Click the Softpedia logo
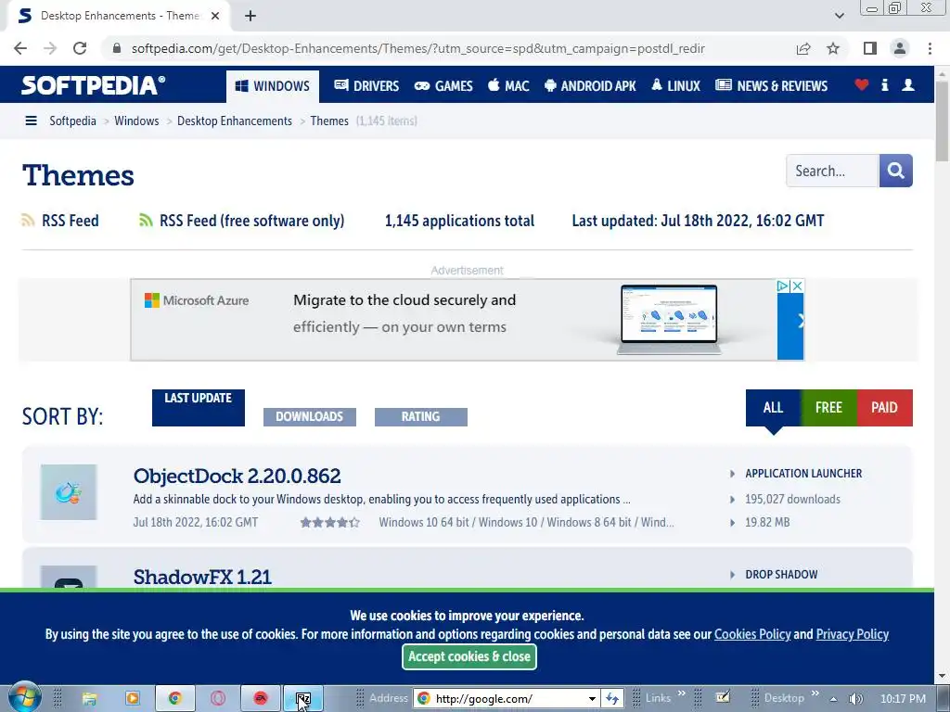The width and height of the screenshot is (950, 712). click(x=93, y=84)
